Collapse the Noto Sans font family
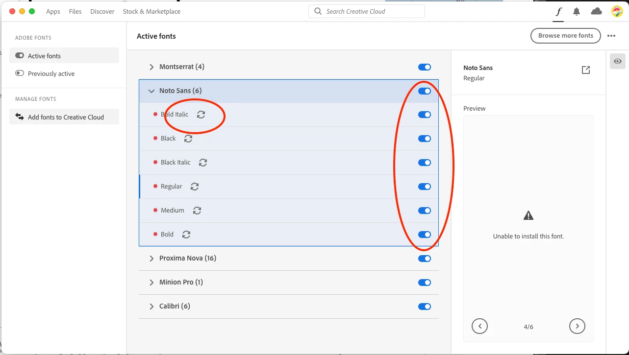The image size is (629, 355). tap(151, 91)
